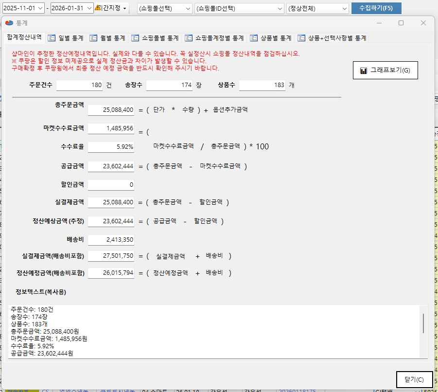Click the 수집하기(F5) button

(376, 8)
